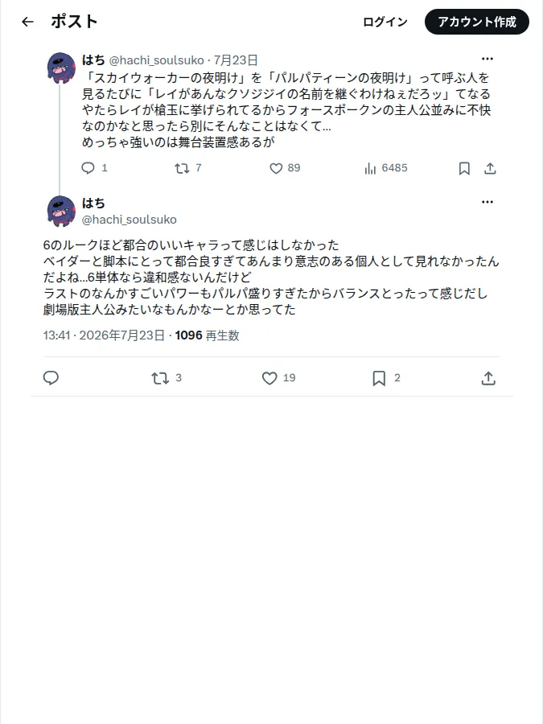
Task: Open the 7月23日 date link on first post
Action: [236, 60]
